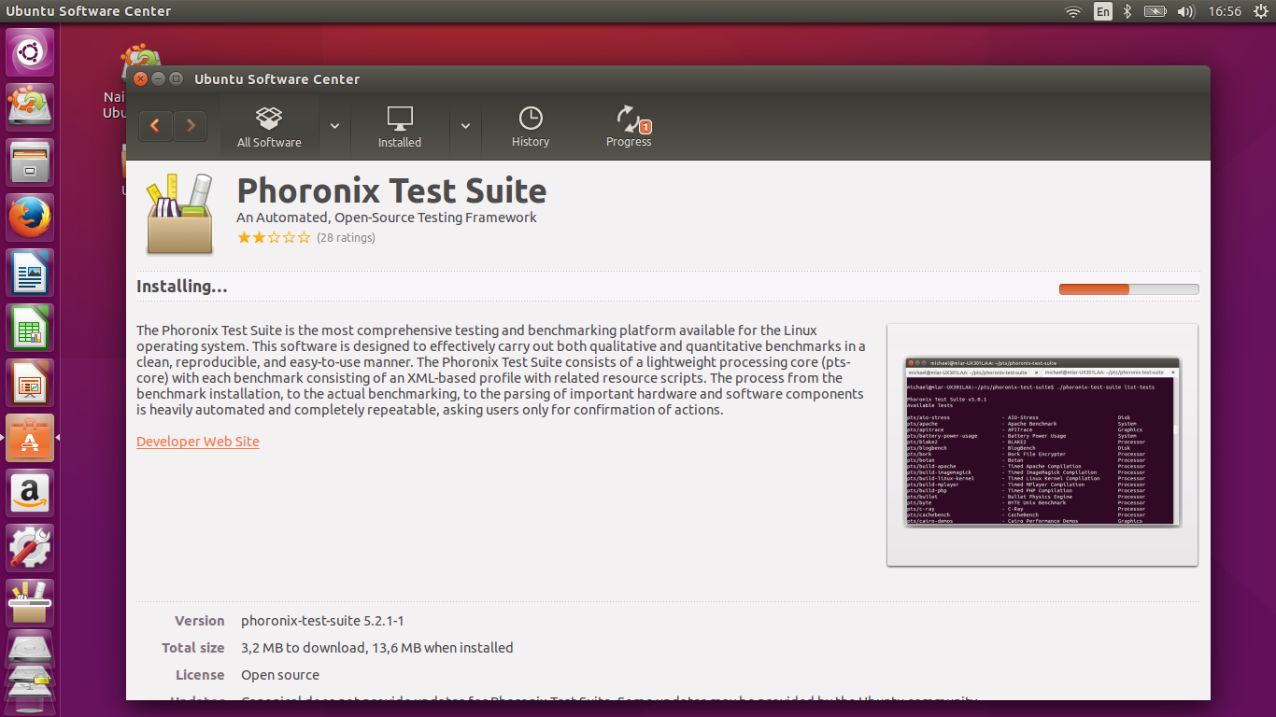Launch Firefox from the launcher
Viewport: 1276px width, 717px height.
point(31,218)
